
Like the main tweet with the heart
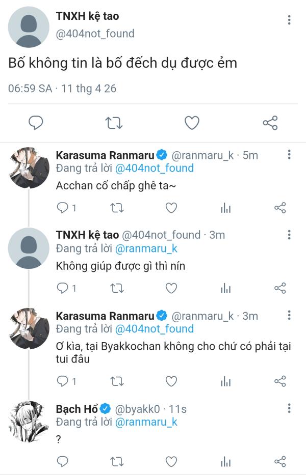[192, 123]
